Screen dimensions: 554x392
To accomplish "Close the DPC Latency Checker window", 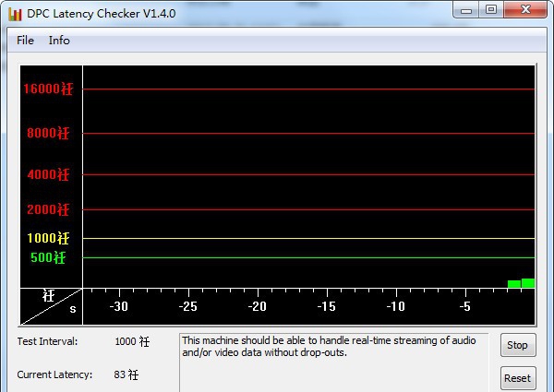I will (x=525, y=10).
